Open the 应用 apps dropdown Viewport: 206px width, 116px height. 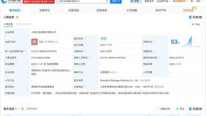tap(136, 1)
